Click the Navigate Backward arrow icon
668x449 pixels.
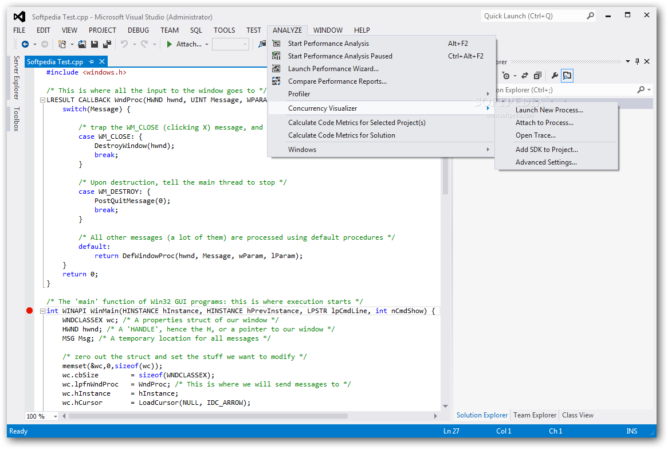coord(25,44)
